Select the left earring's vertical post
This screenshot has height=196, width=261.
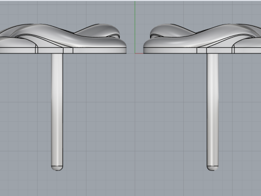57,112
